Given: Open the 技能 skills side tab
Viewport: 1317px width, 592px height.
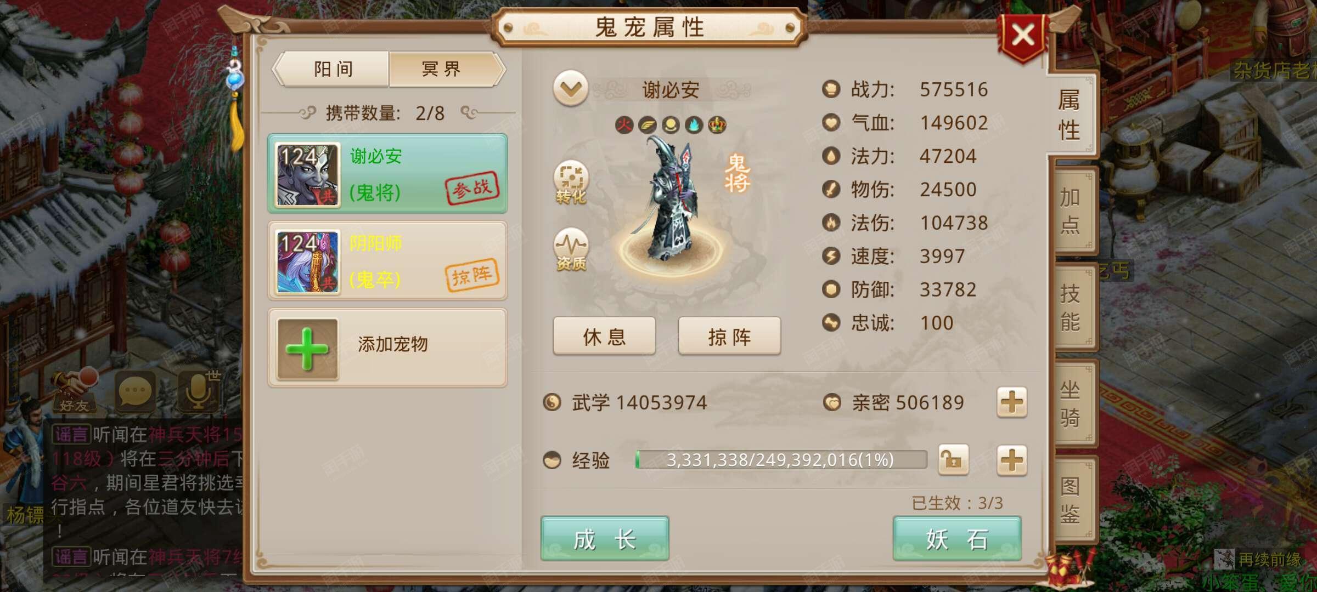Looking at the screenshot, I should (x=1071, y=308).
